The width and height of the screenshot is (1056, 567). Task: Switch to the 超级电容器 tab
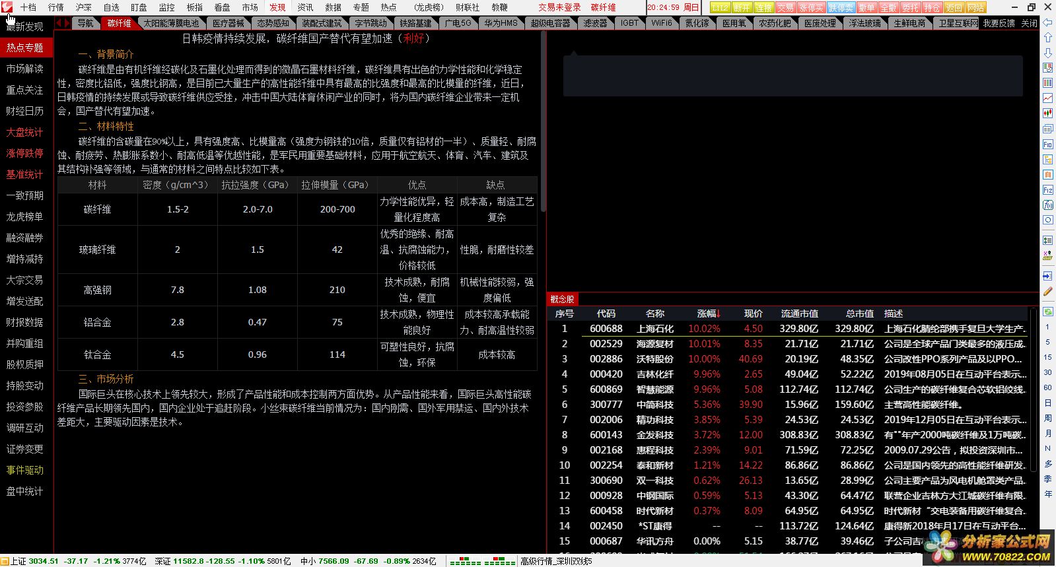pos(550,22)
